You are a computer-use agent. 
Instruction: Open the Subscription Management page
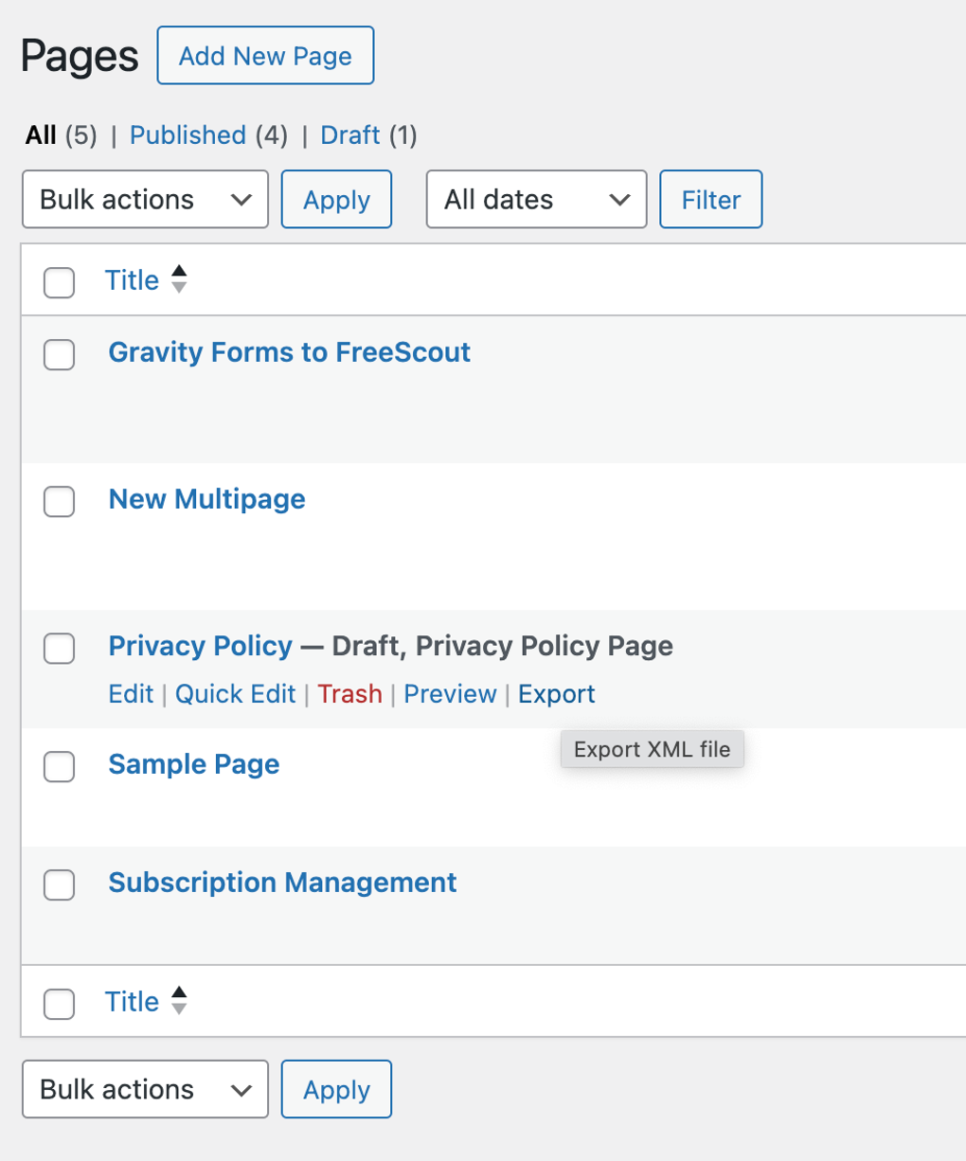(x=281, y=882)
